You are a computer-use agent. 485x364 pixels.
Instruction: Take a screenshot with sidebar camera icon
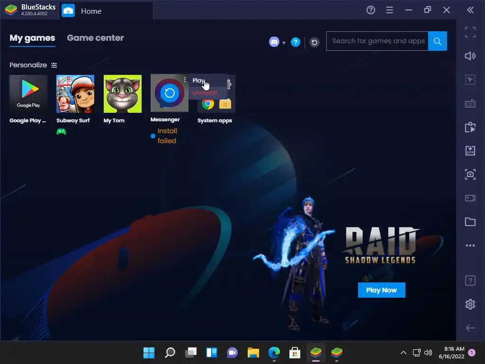click(470, 174)
